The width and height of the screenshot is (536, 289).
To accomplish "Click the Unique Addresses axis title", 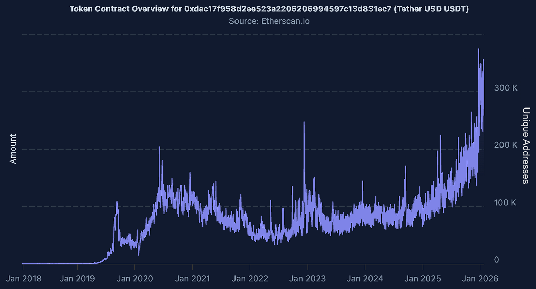I will pyautogui.click(x=526, y=145).
